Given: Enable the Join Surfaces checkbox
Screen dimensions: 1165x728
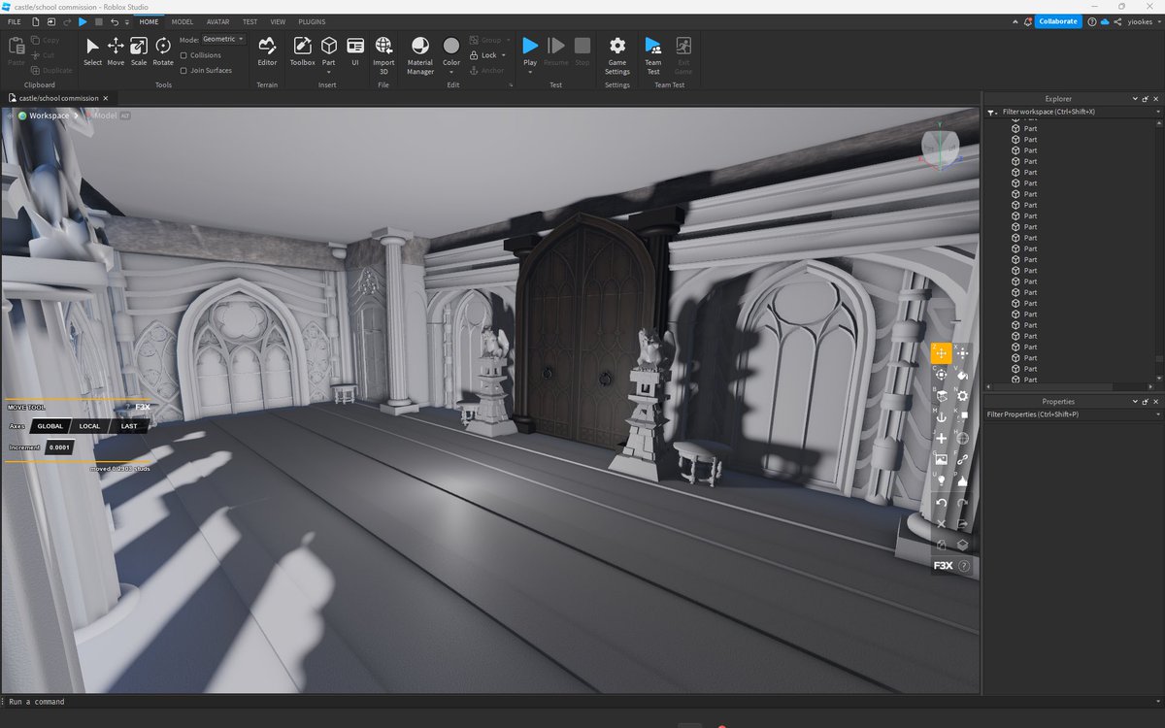Looking at the screenshot, I should pyautogui.click(x=184, y=70).
